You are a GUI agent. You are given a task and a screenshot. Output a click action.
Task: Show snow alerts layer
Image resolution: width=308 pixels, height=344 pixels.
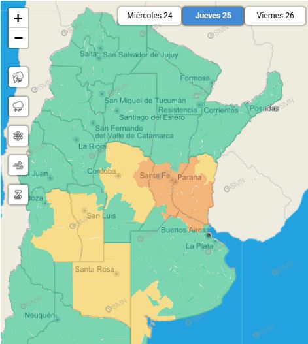point(18,136)
